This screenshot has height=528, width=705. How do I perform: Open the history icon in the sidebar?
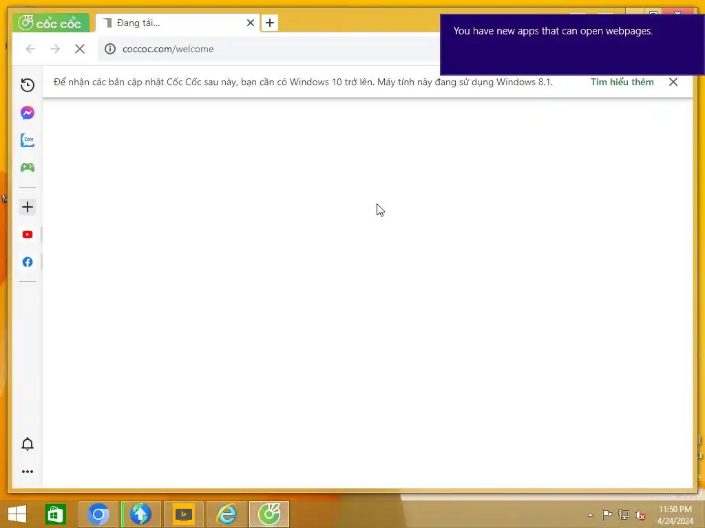pyautogui.click(x=28, y=85)
